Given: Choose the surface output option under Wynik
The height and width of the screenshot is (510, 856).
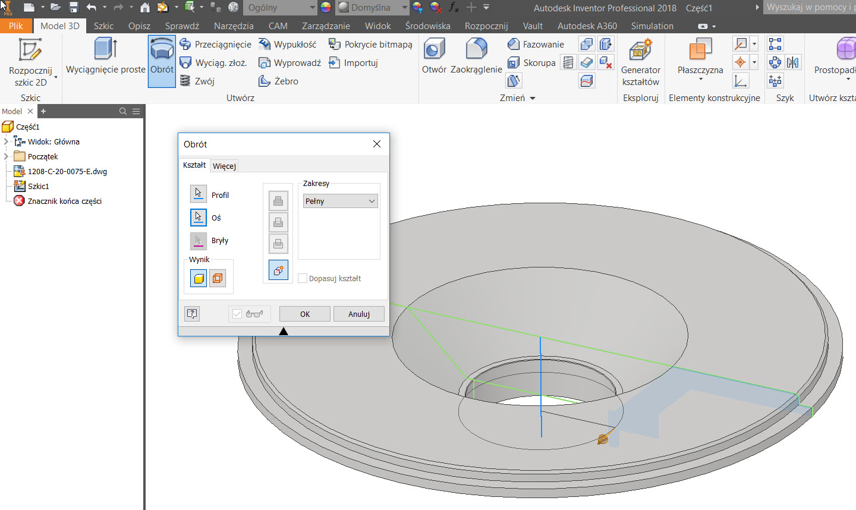Looking at the screenshot, I should pyautogui.click(x=218, y=278).
